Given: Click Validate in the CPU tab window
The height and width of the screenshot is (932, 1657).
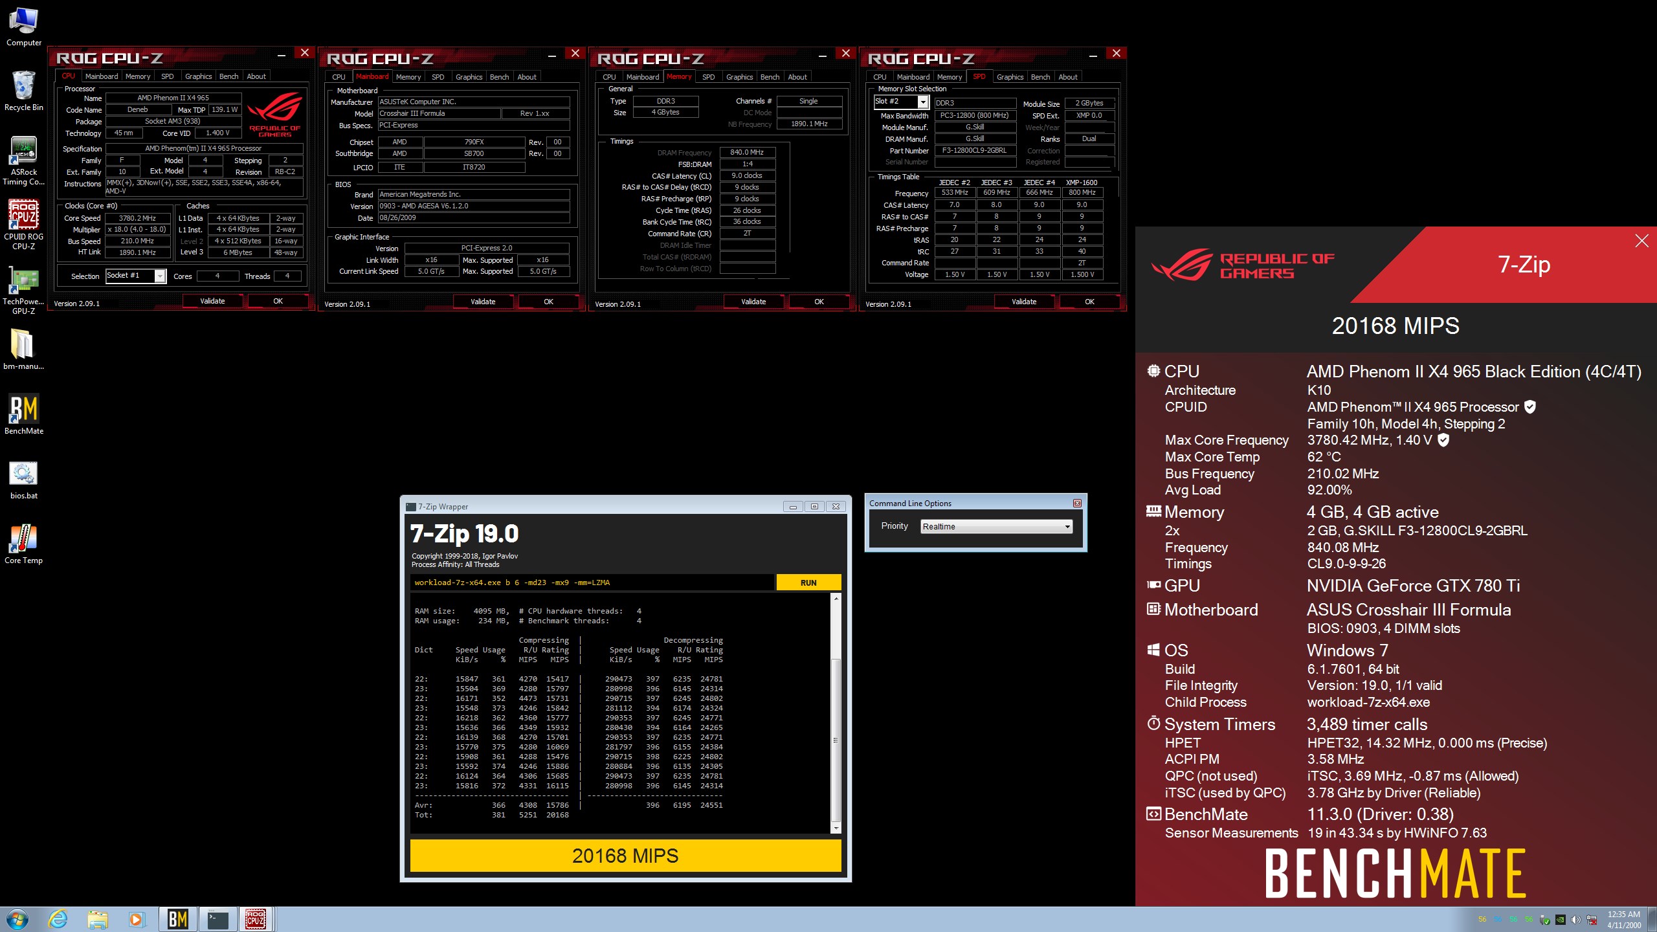Looking at the screenshot, I should (212, 301).
